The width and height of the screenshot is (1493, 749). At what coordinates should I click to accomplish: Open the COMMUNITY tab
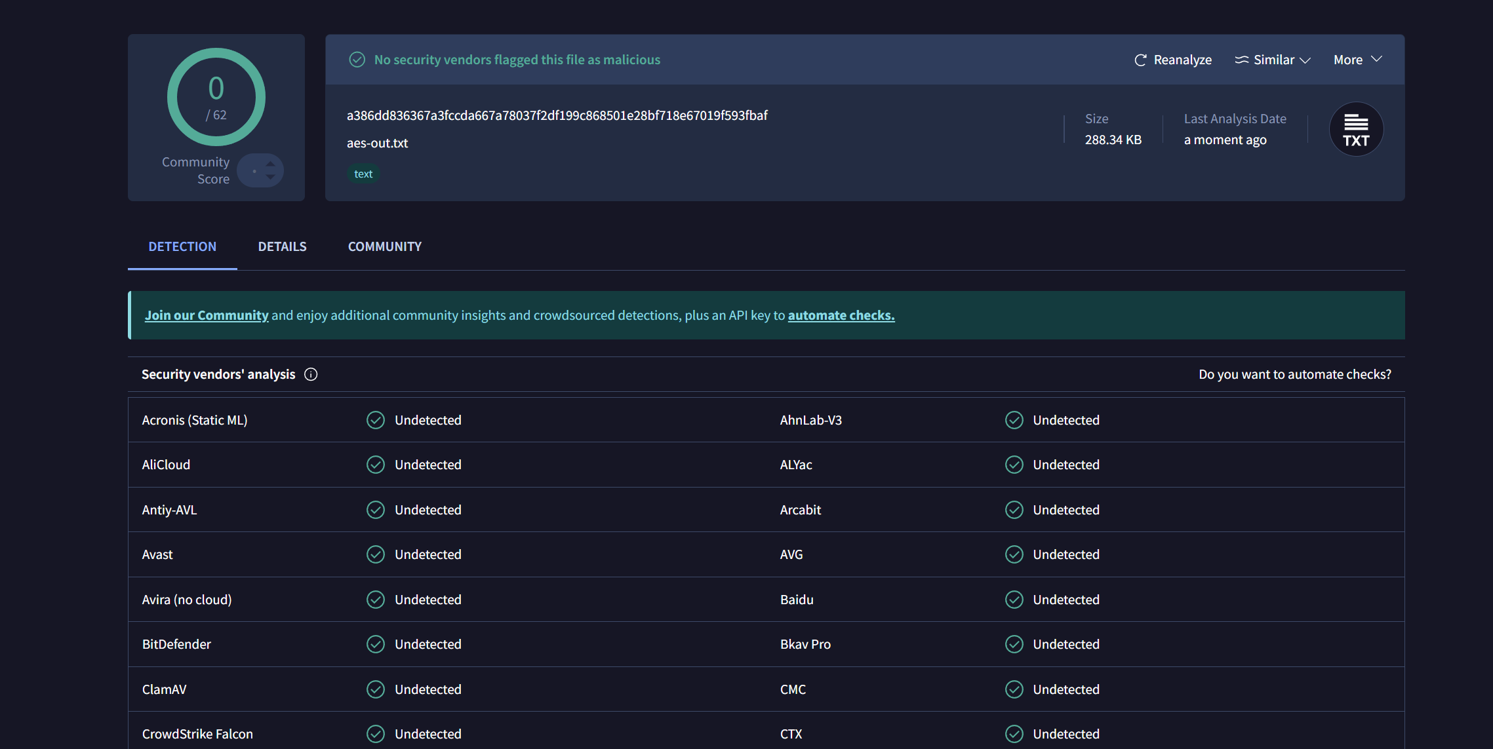coord(384,246)
